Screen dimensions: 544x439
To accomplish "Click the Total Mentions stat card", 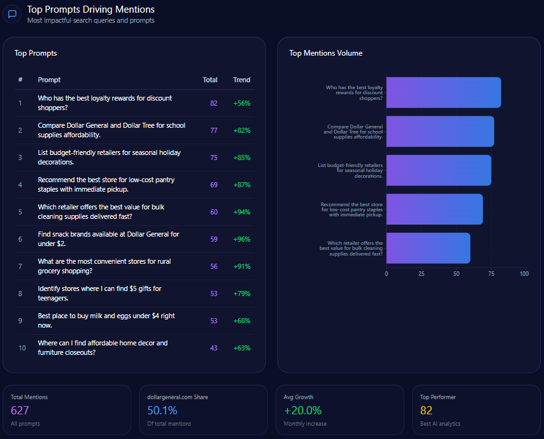I will [68, 410].
